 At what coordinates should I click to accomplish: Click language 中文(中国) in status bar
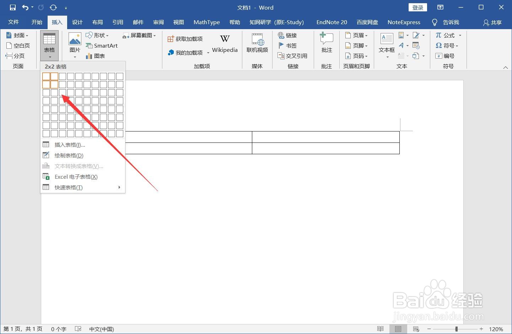pos(102,329)
